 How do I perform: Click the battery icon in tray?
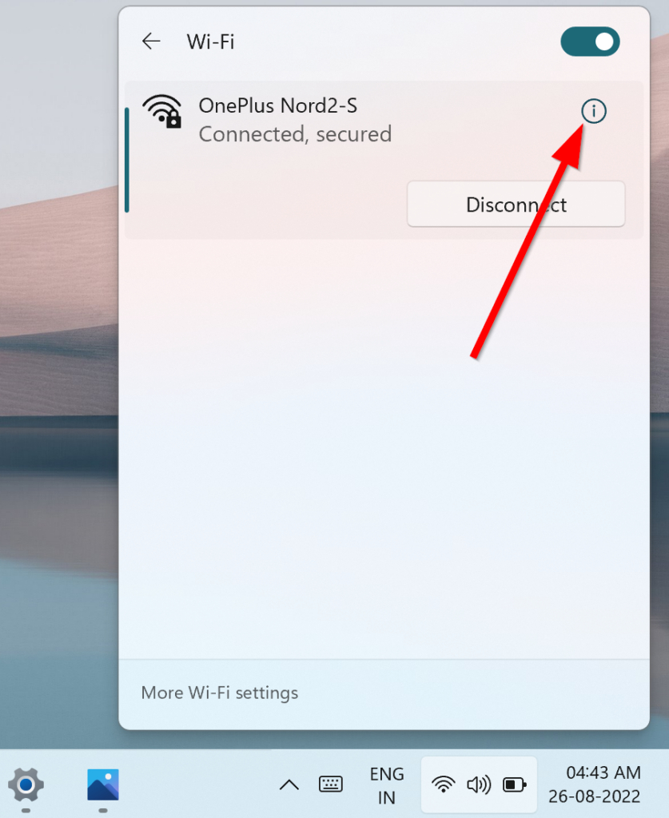tap(515, 784)
